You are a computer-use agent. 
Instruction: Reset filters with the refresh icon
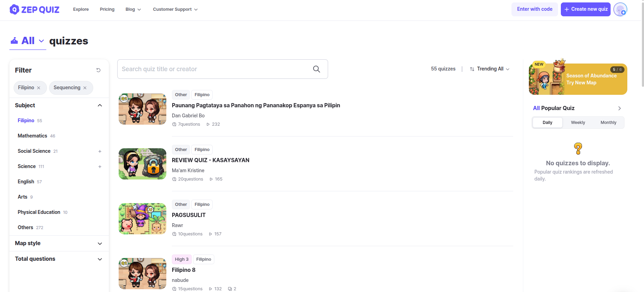click(98, 70)
